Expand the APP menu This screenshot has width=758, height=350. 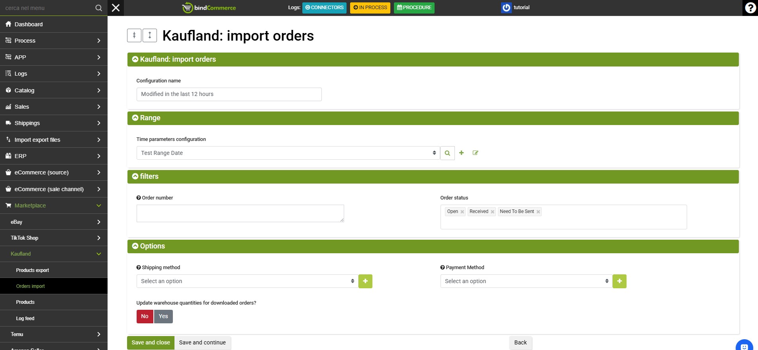pyautogui.click(x=54, y=57)
